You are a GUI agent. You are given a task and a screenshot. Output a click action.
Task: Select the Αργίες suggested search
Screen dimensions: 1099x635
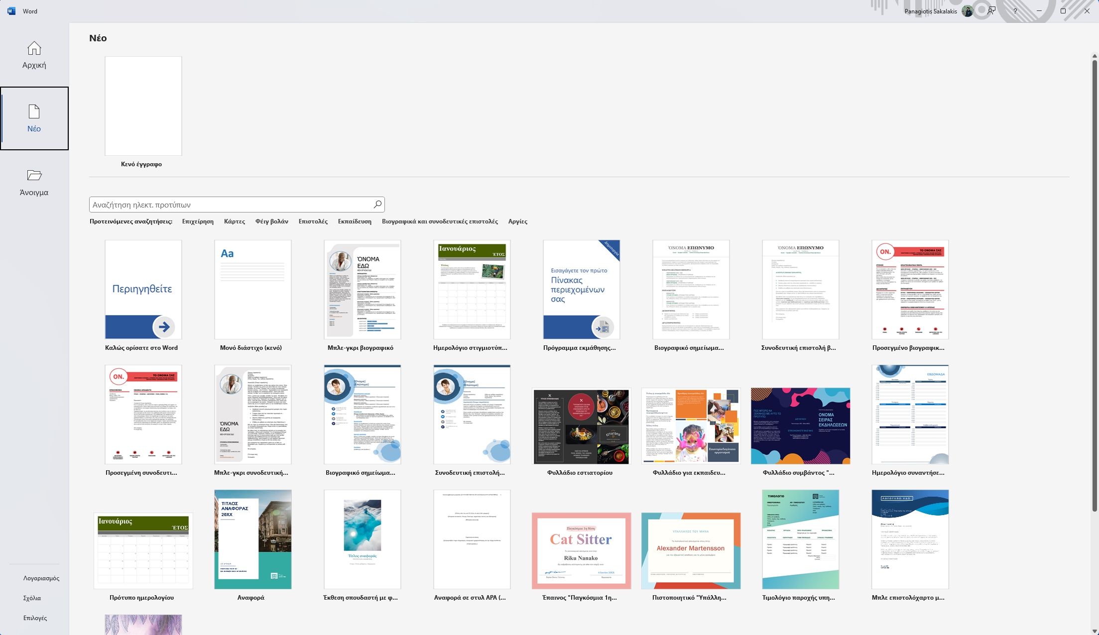pyautogui.click(x=518, y=221)
